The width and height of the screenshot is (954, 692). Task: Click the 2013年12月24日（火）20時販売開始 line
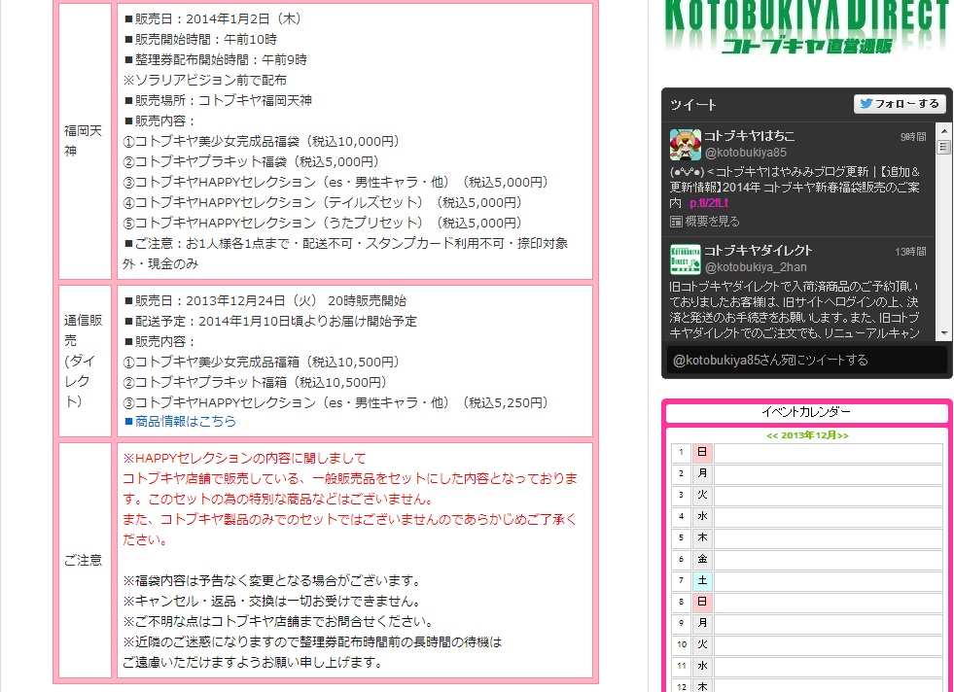click(x=265, y=301)
